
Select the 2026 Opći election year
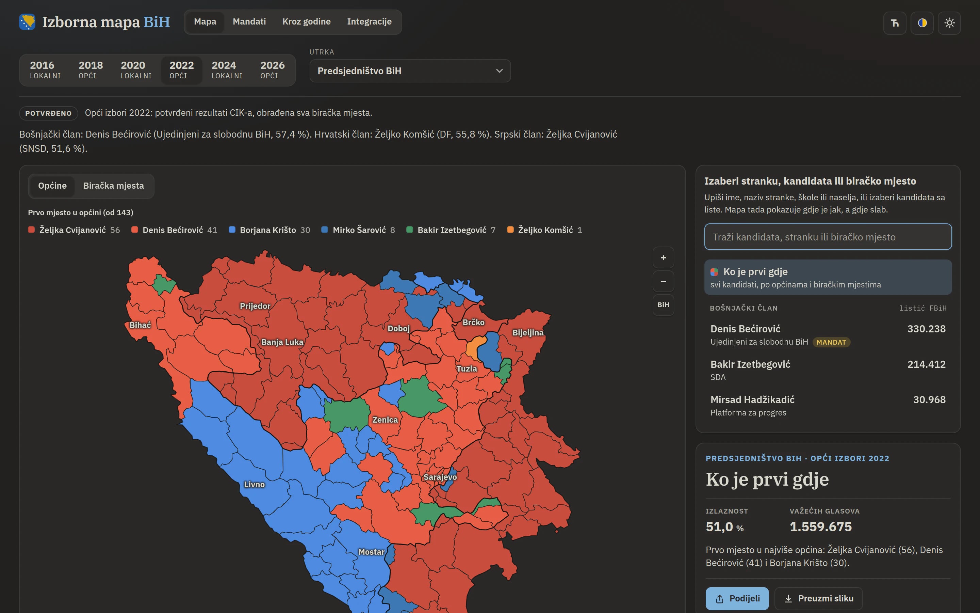[272, 70]
